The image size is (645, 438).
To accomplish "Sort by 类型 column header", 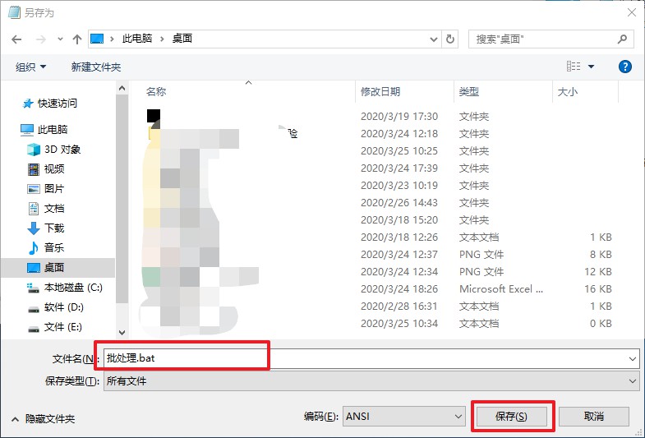I will click(x=469, y=92).
